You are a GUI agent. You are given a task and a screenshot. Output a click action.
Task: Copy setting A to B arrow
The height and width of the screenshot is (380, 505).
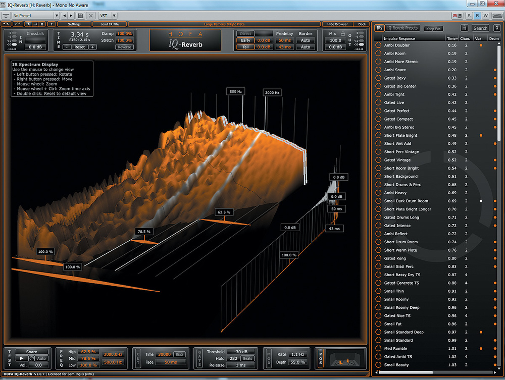(x=35, y=24)
